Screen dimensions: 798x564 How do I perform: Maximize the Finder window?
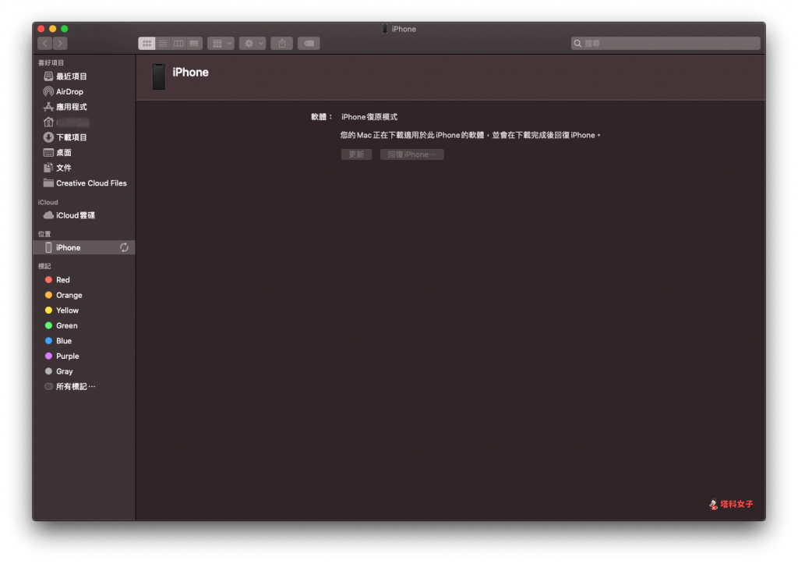click(x=65, y=29)
